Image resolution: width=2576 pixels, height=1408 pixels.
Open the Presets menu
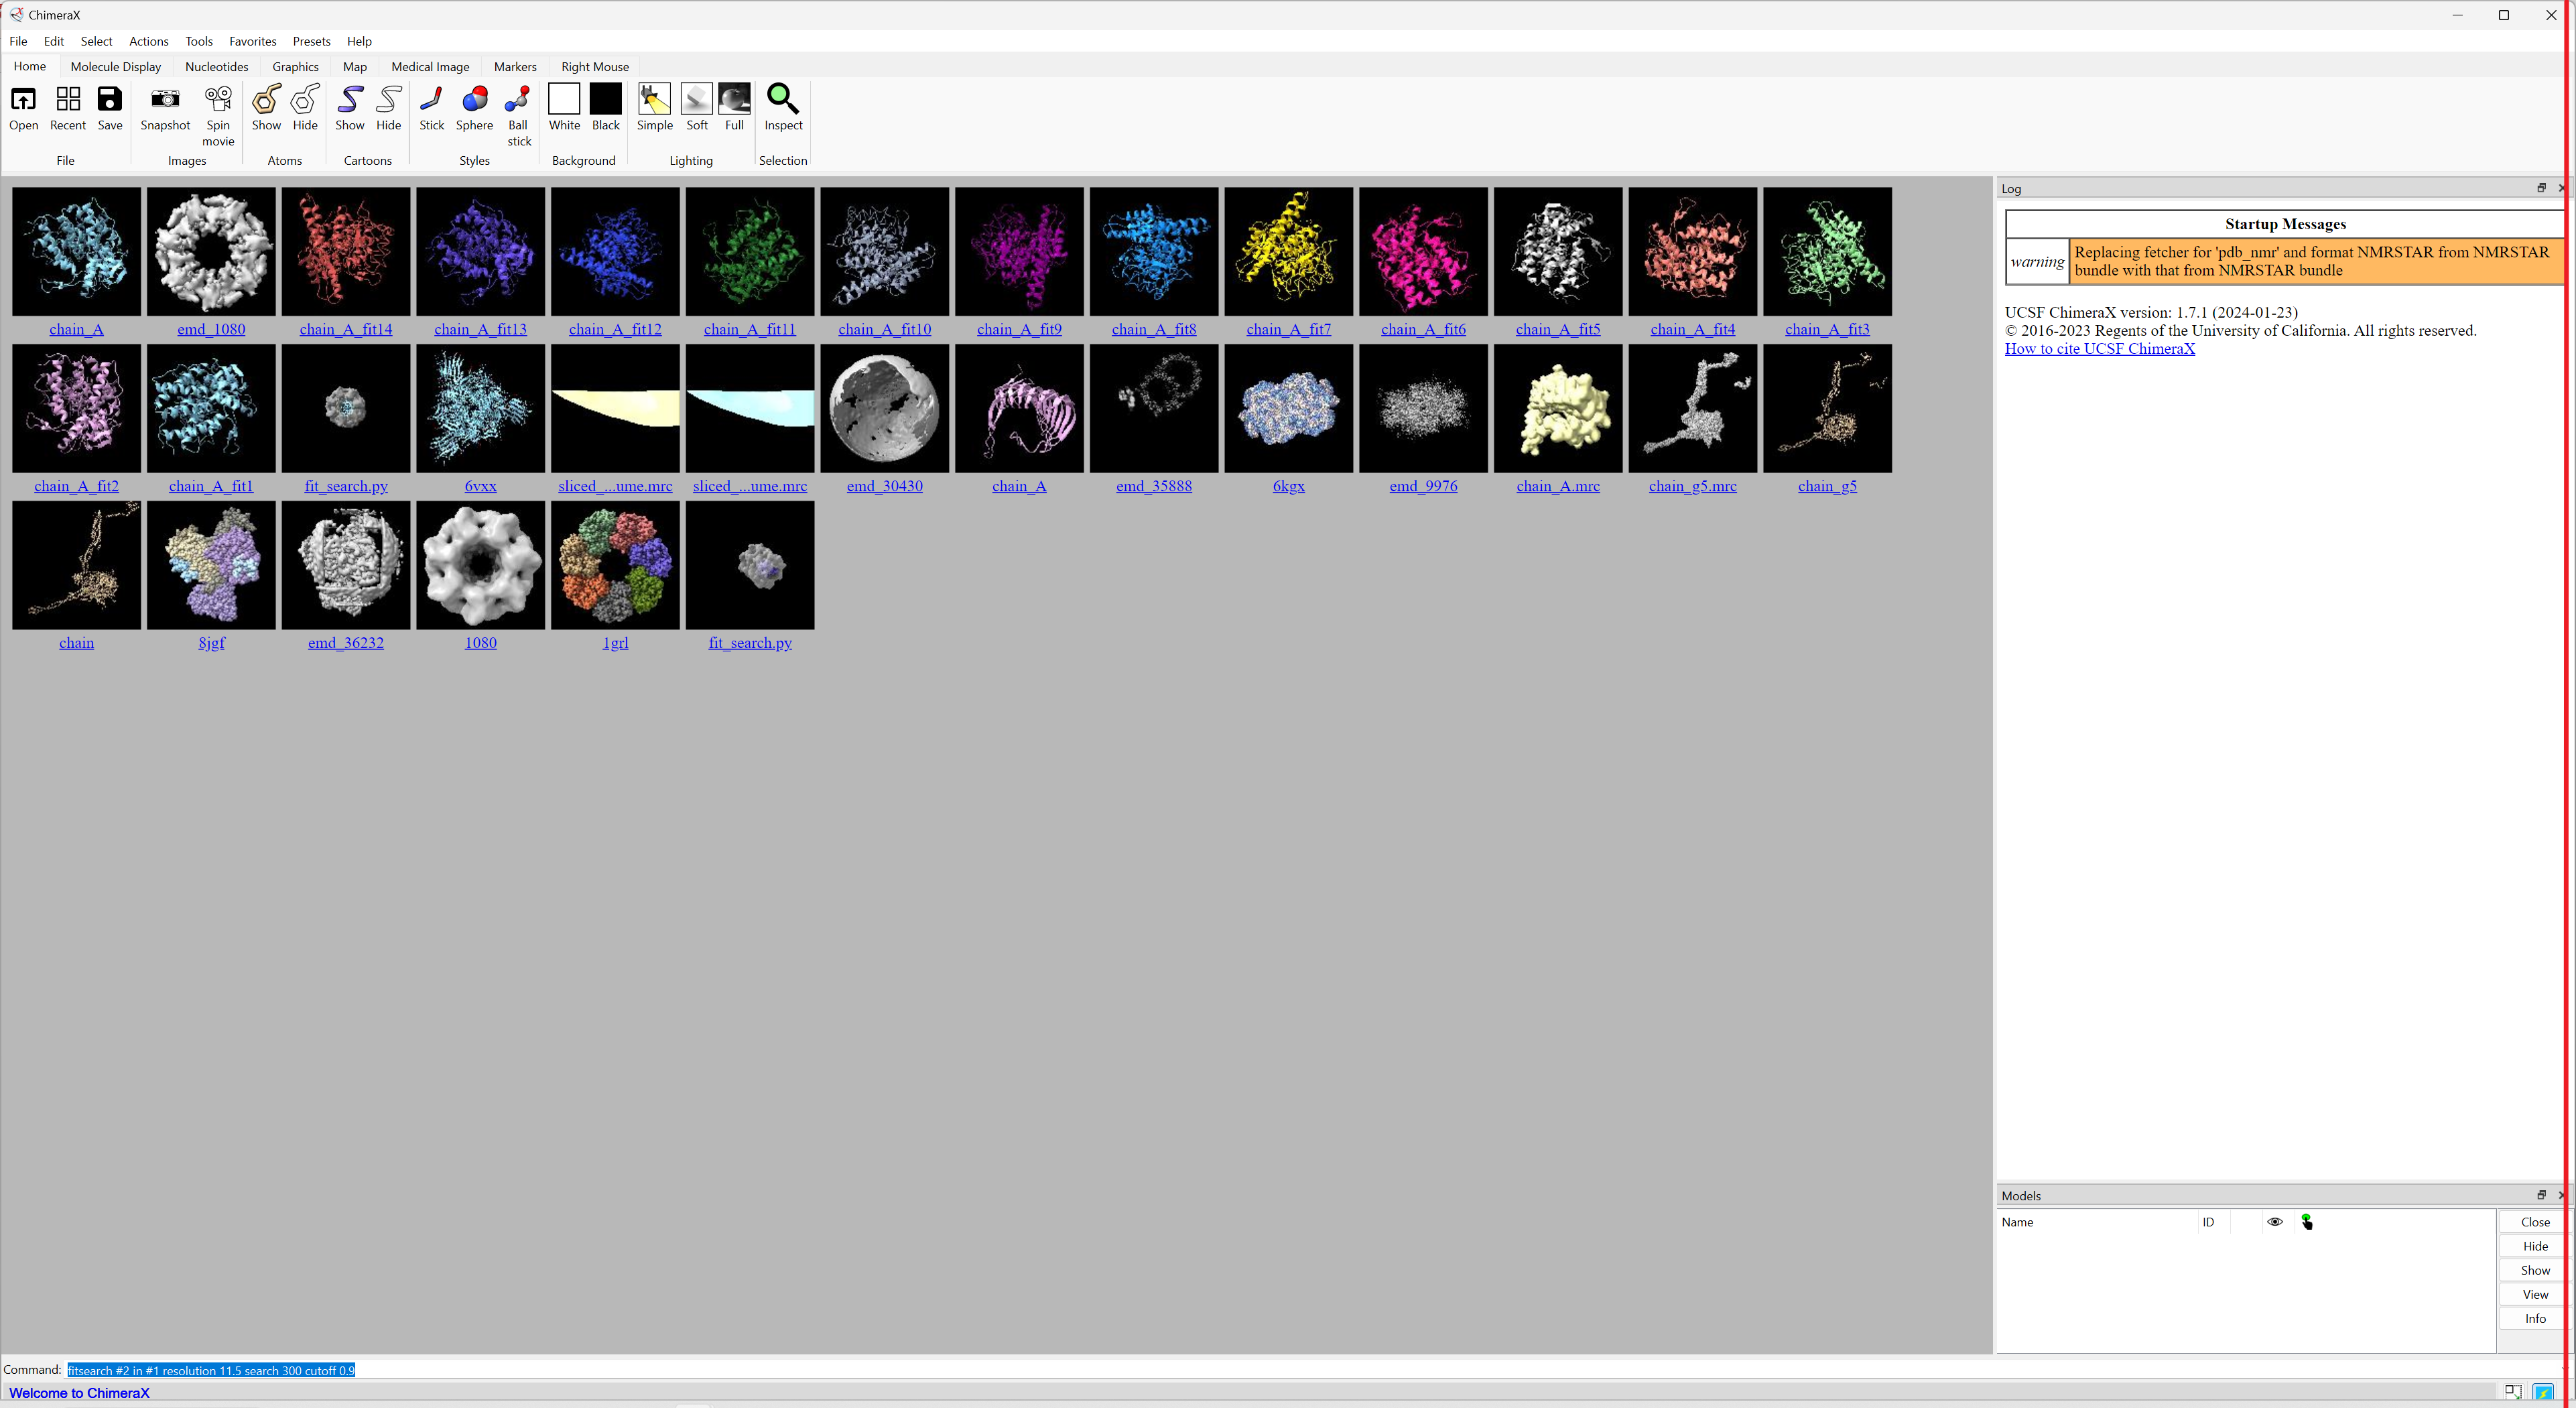tap(311, 41)
